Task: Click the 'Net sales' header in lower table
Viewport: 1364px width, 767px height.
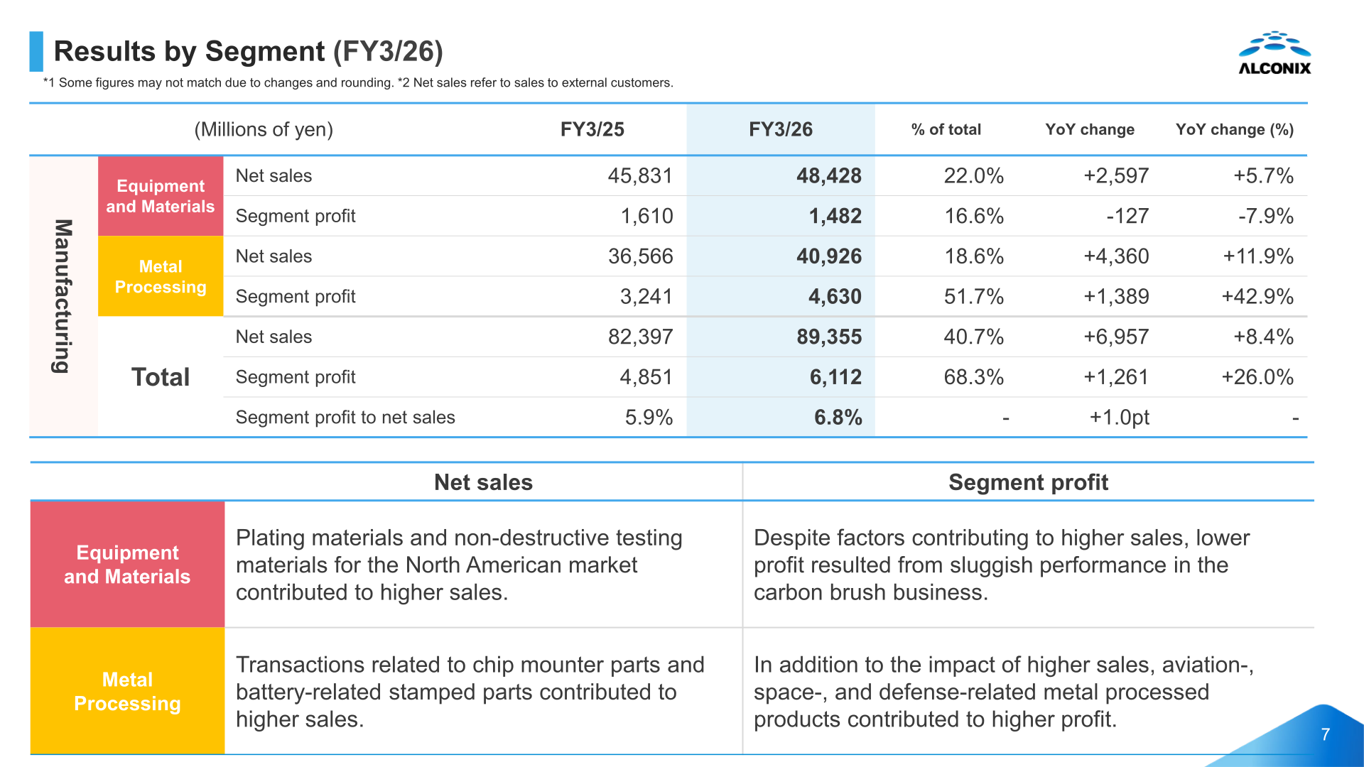Action: click(x=483, y=482)
